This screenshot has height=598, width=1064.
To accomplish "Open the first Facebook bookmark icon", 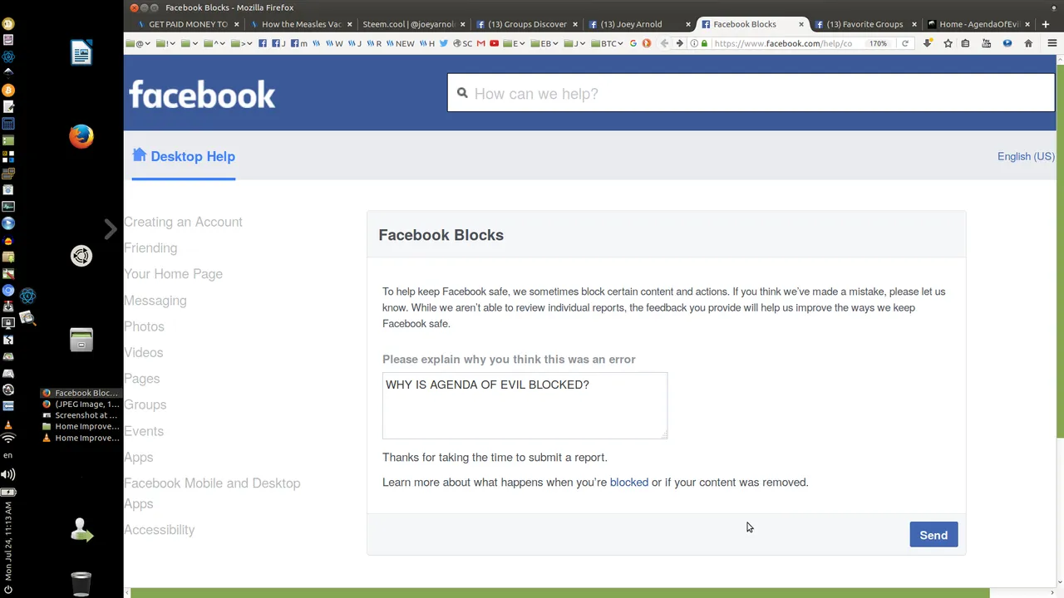I will 263,43.
